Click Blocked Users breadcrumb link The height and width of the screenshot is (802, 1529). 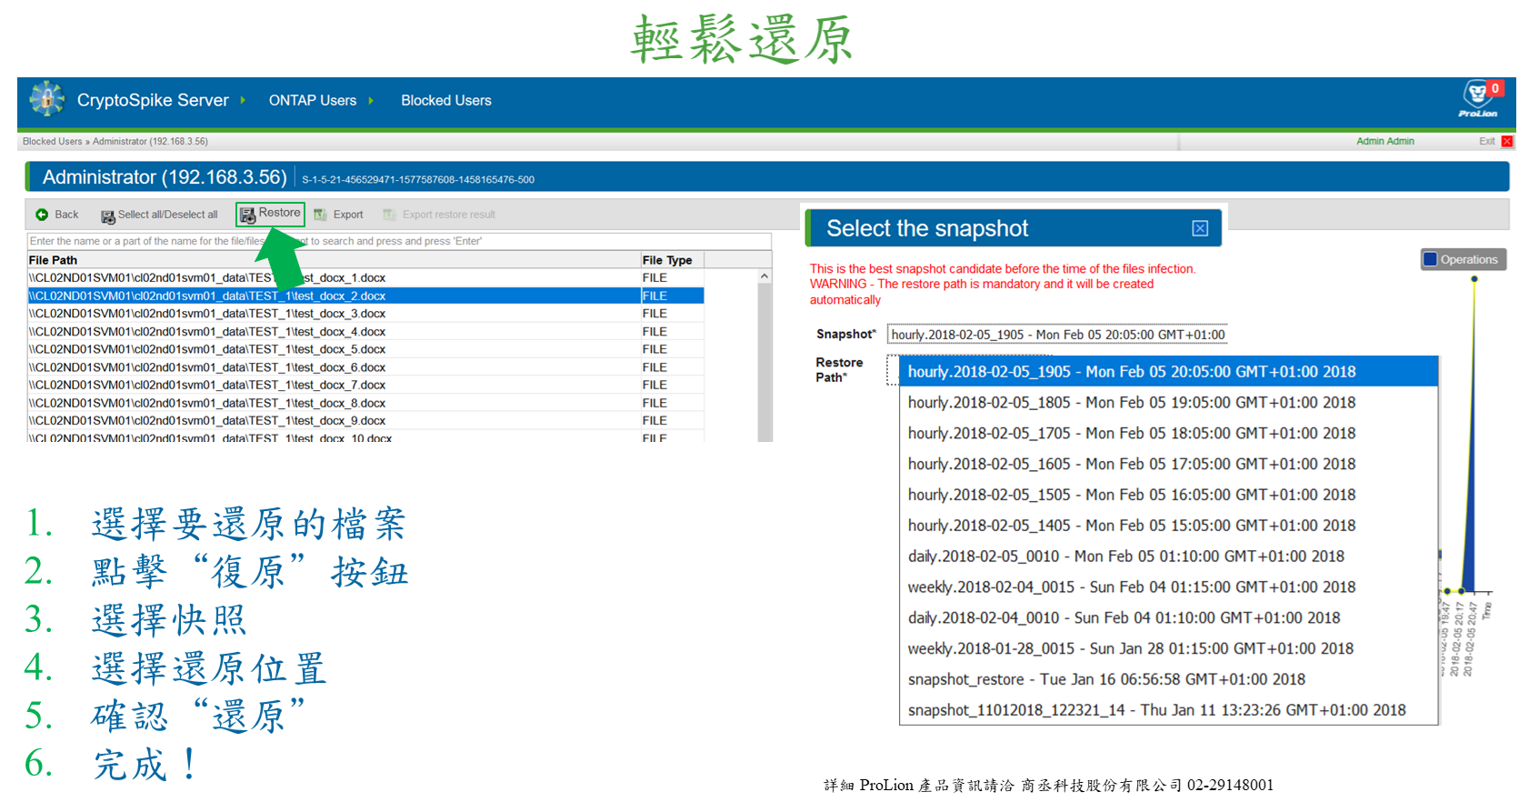click(52, 141)
